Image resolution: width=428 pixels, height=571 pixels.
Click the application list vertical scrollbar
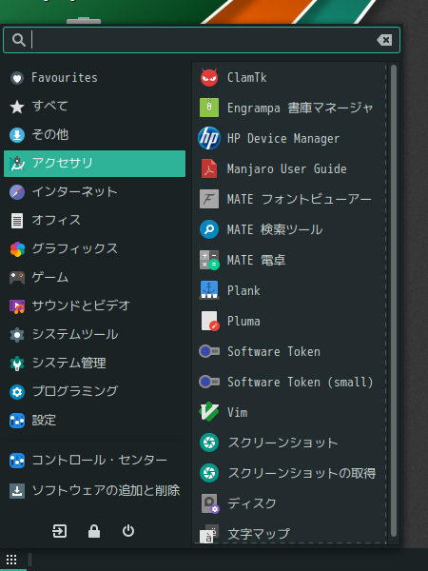(x=394, y=303)
